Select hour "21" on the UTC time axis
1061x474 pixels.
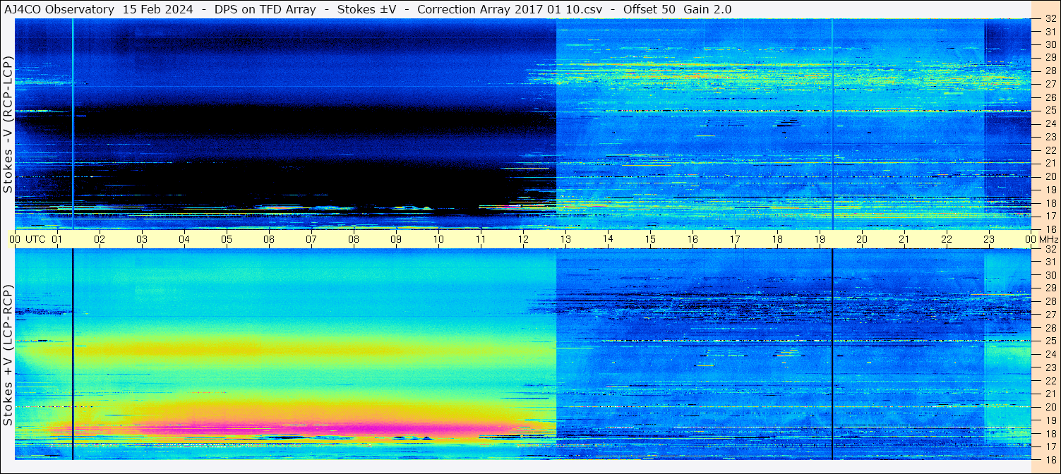904,239
